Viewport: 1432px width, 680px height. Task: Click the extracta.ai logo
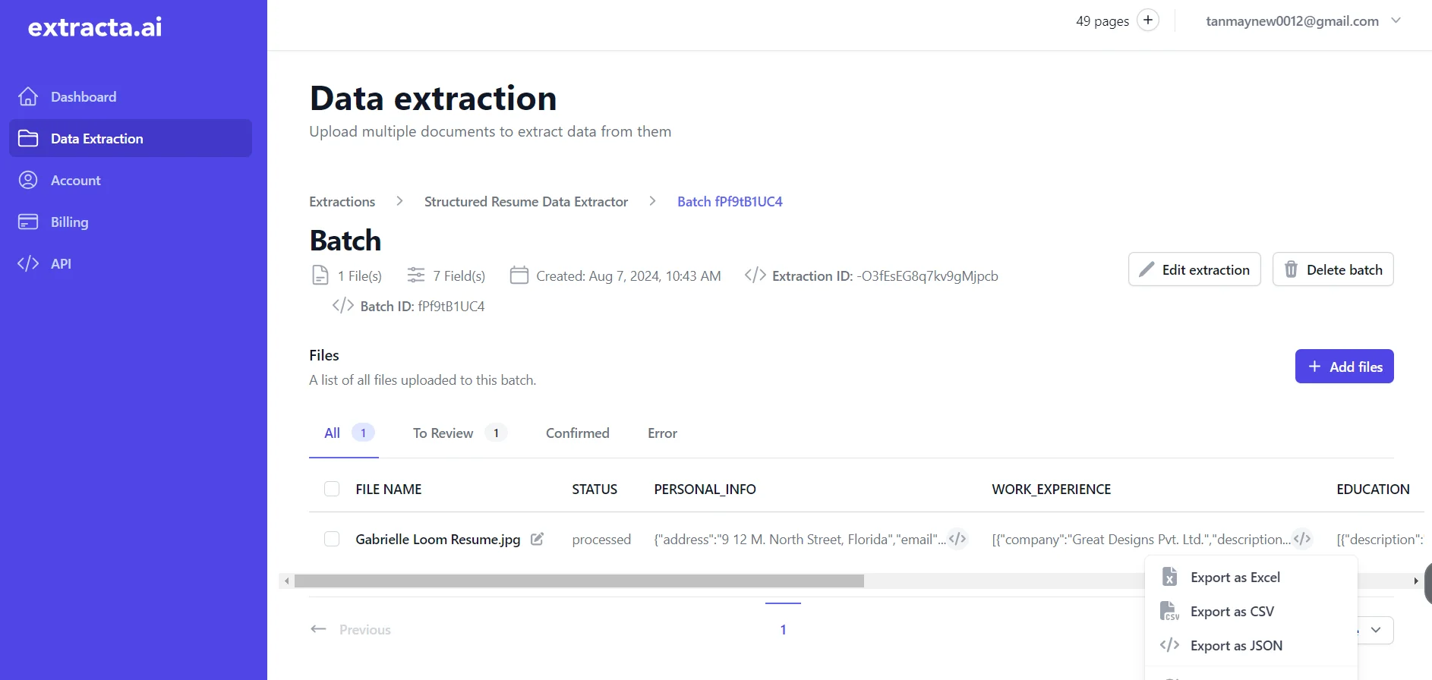pos(95,27)
